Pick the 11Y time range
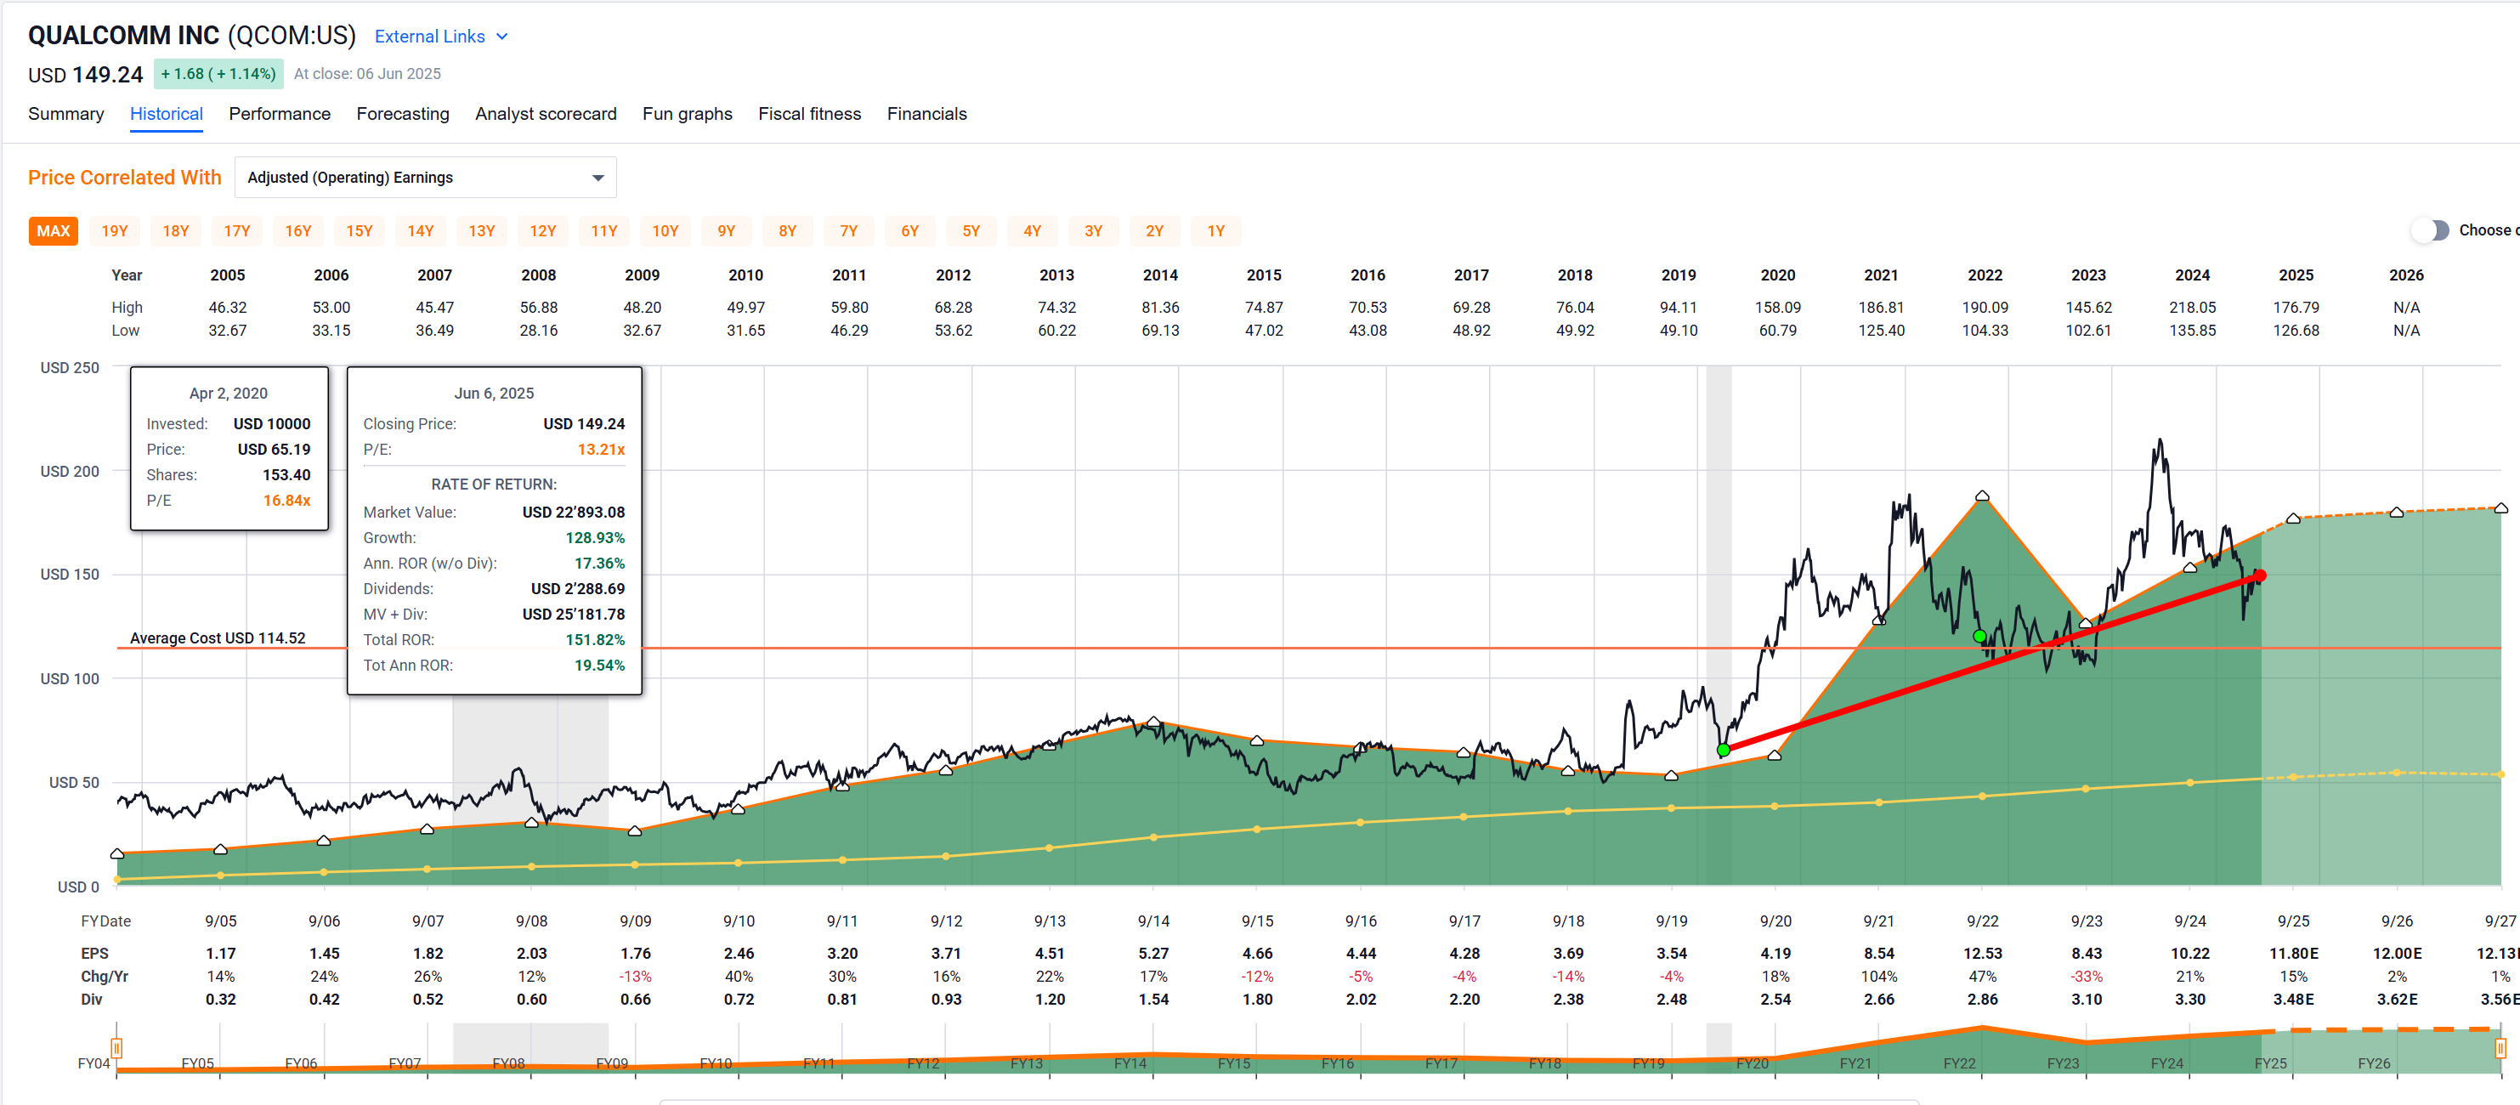The width and height of the screenshot is (2520, 1105). point(603,231)
